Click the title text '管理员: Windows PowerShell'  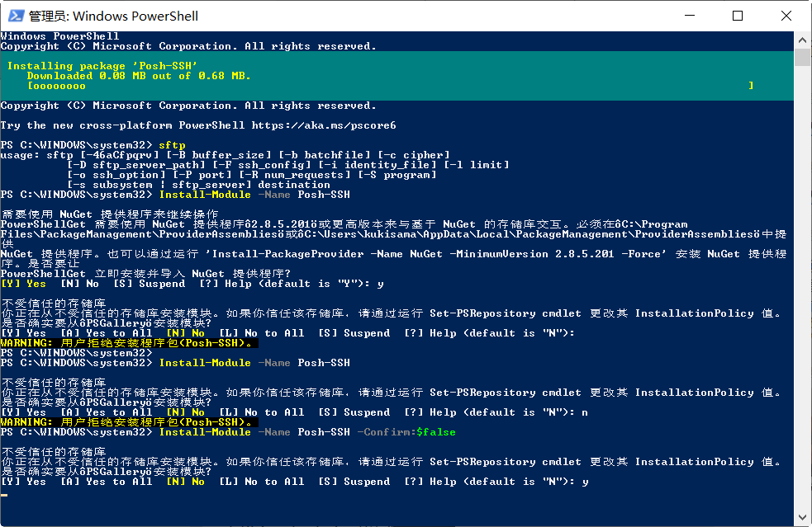pos(113,16)
